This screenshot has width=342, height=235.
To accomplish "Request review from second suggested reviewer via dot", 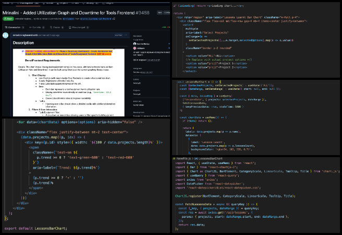I will (169, 48).
